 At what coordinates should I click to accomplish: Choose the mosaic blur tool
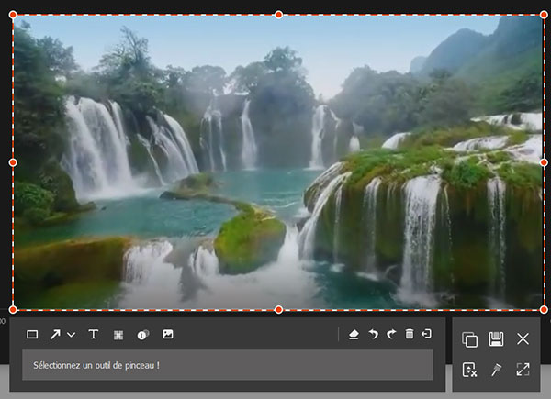(x=118, y=335)
